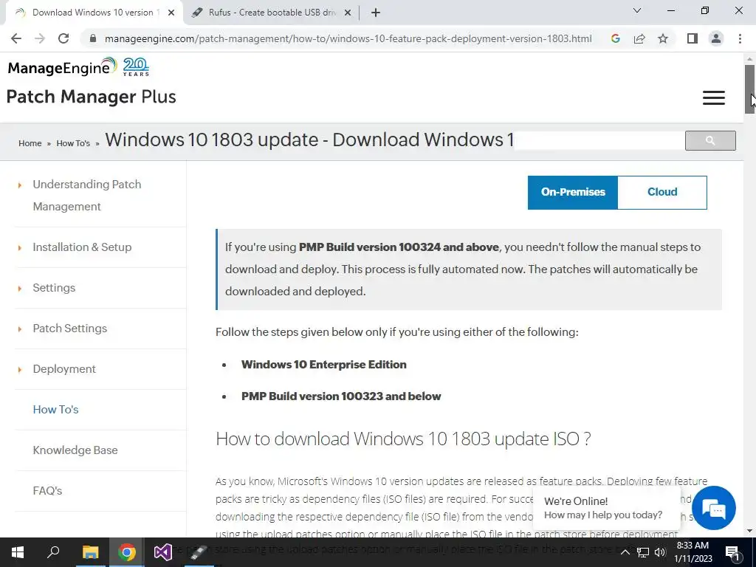Expand the Settings sidebar section
The width and height of the screenshot is (756, 567).
tap(54, 287)
